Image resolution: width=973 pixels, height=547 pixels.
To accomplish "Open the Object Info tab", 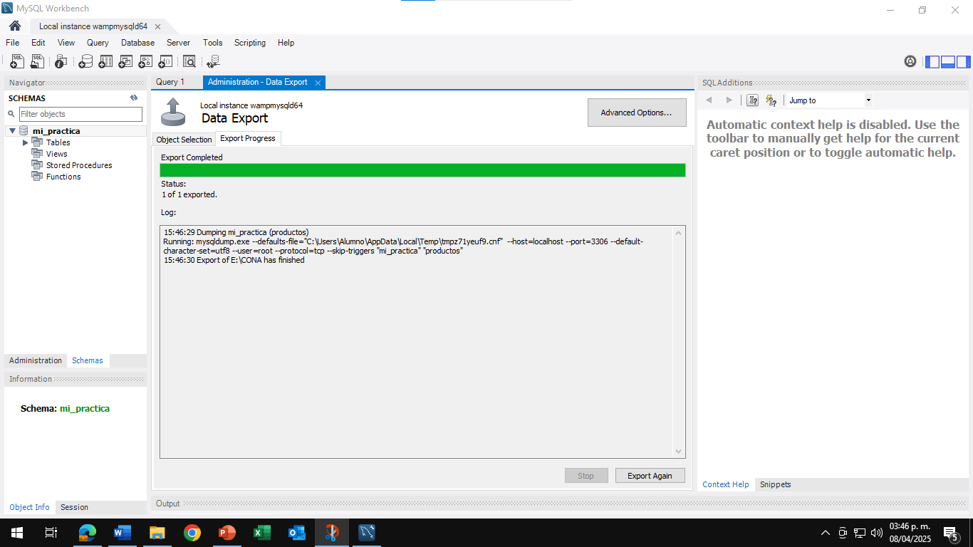I will (x=30, y=507).
